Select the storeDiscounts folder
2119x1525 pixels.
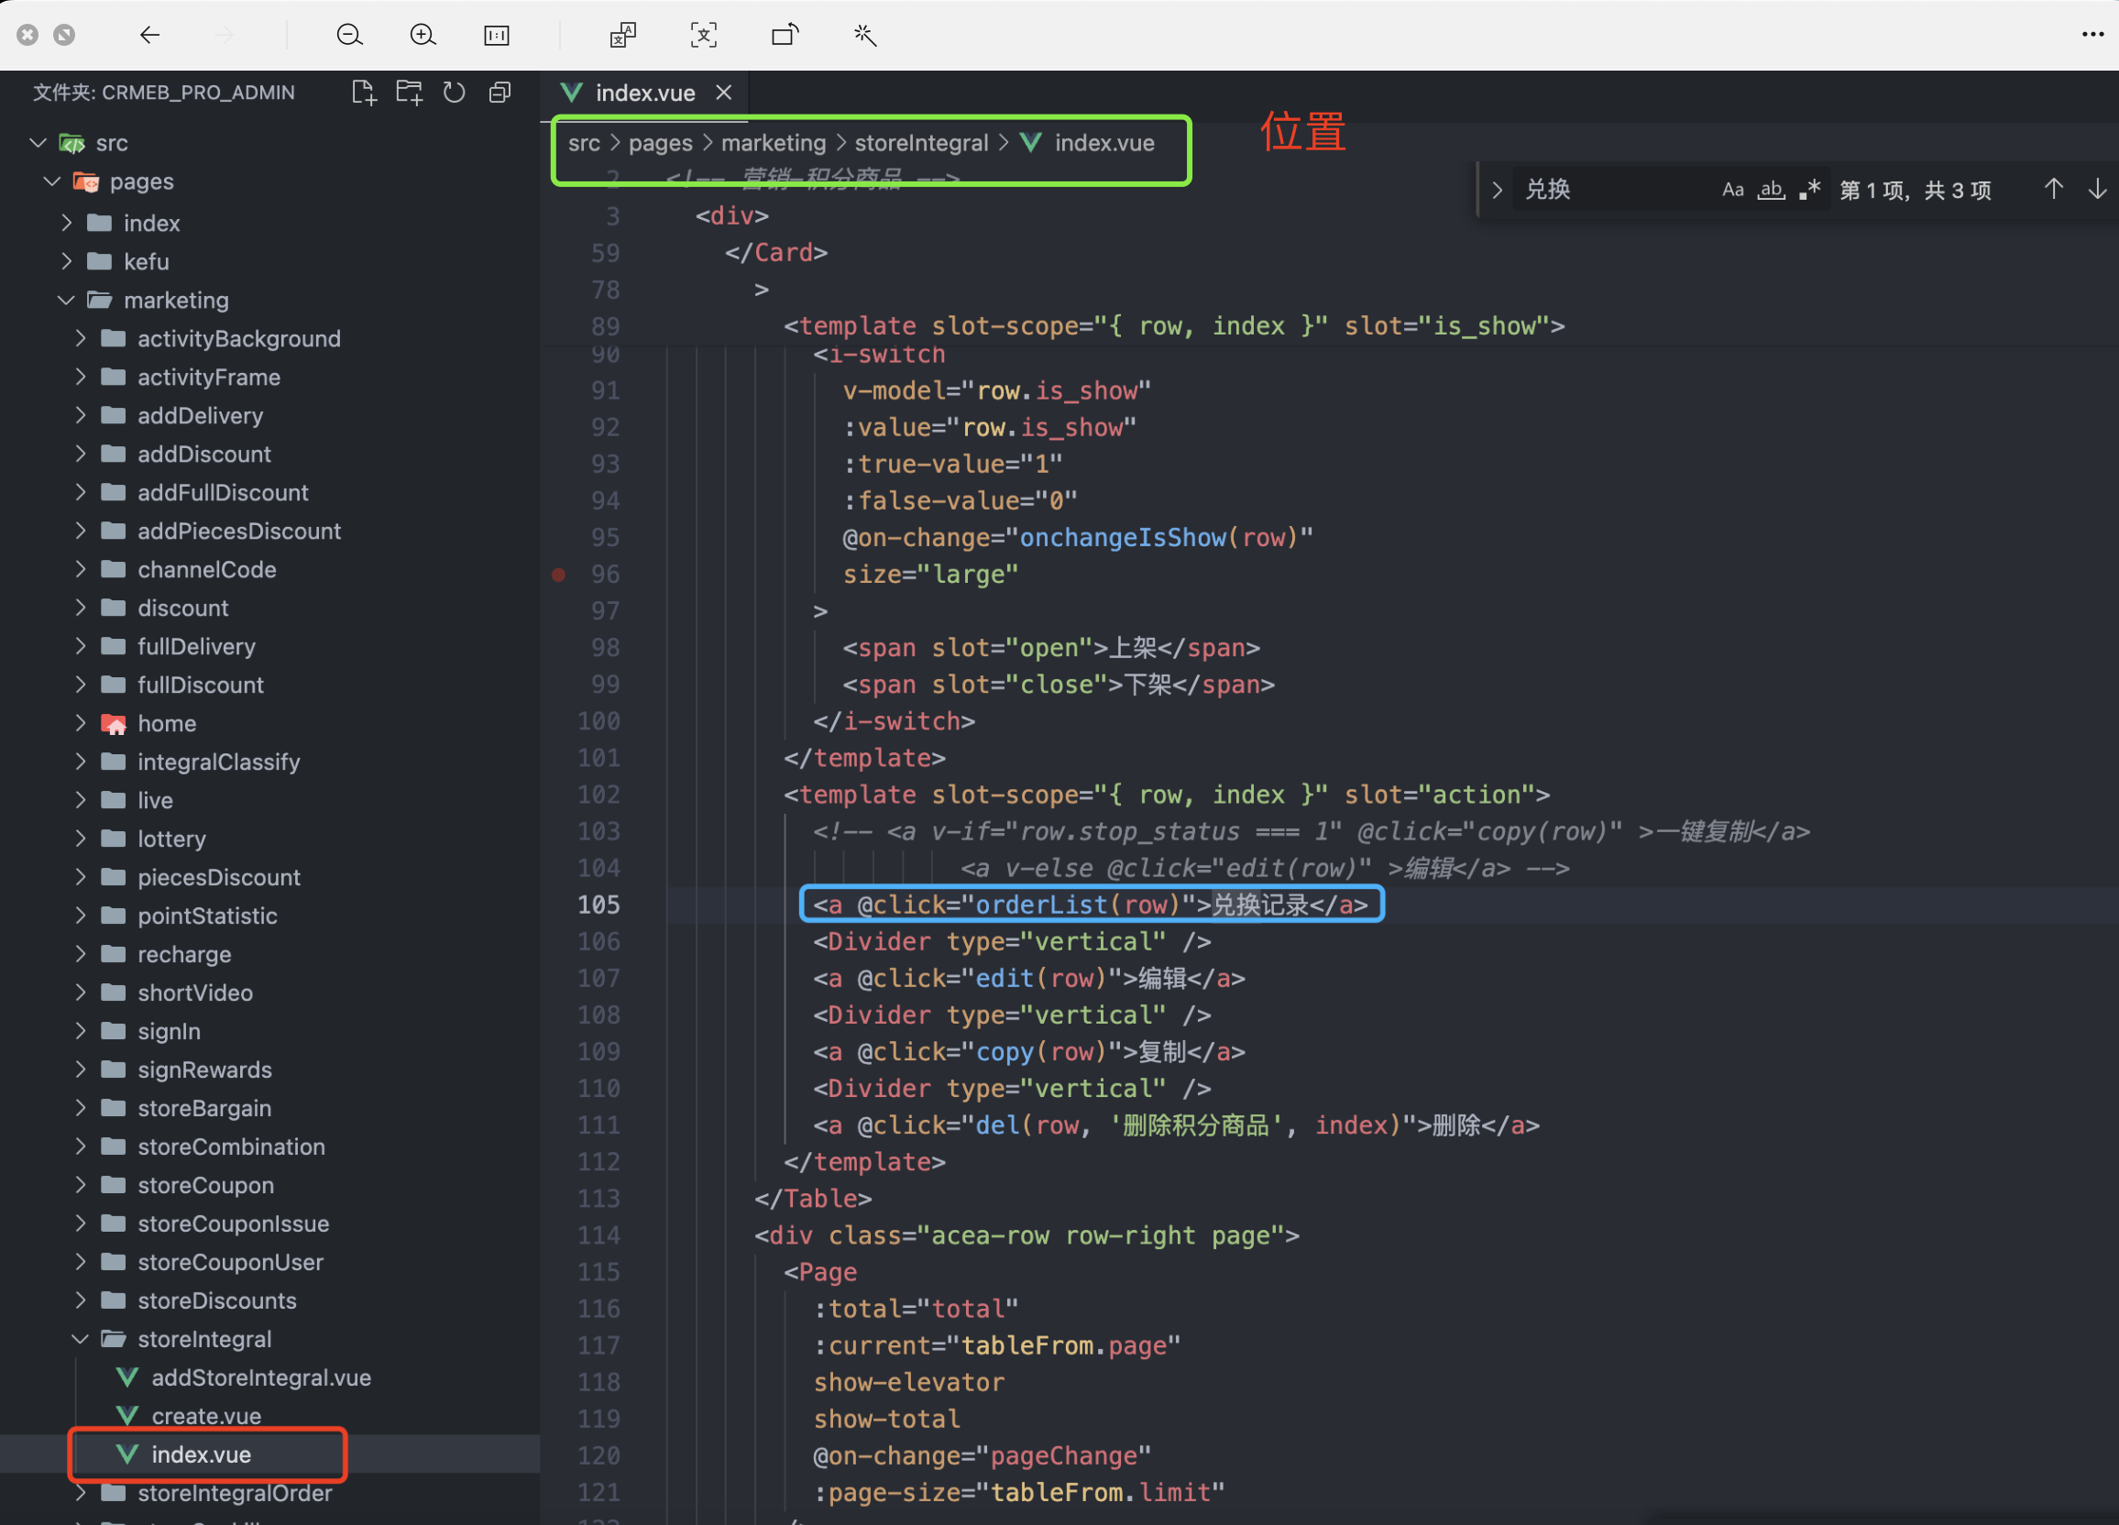pos(217,1300)
